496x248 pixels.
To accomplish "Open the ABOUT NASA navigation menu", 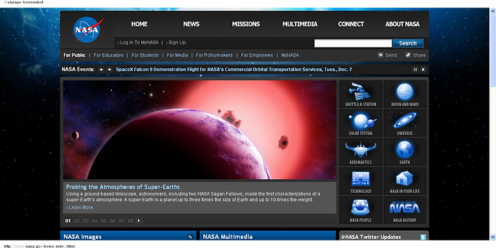I will click(402, 24).
